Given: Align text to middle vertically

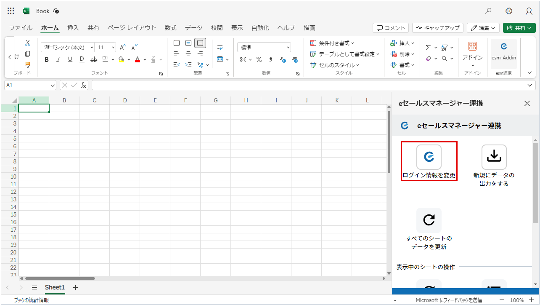Looking at the screenshot, I should tap(188, 43).
